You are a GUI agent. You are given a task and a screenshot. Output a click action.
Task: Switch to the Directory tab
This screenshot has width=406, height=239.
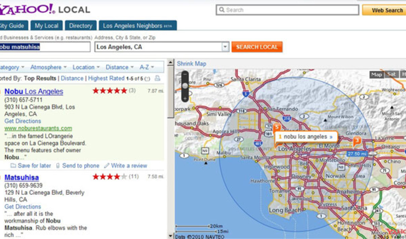tap(80, 25)
